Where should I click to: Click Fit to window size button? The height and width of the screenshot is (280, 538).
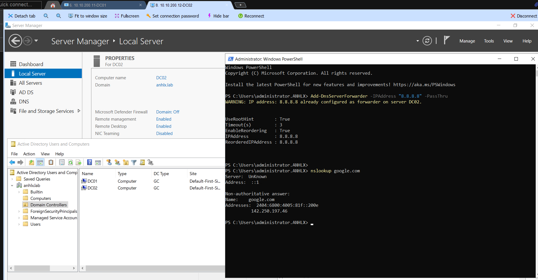(88, 16)
